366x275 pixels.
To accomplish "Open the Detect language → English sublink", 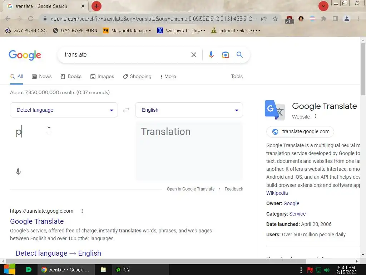I will click(58, 253).
